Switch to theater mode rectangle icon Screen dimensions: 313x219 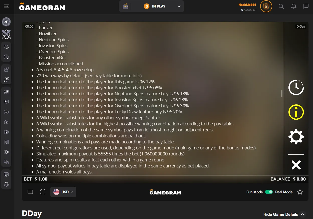[30, 192]
